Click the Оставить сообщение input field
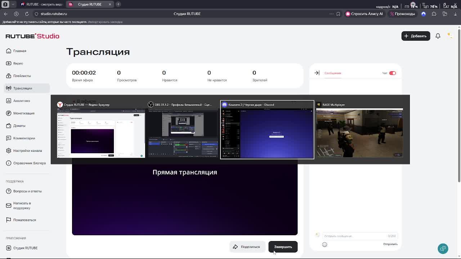 click(360, 236)
